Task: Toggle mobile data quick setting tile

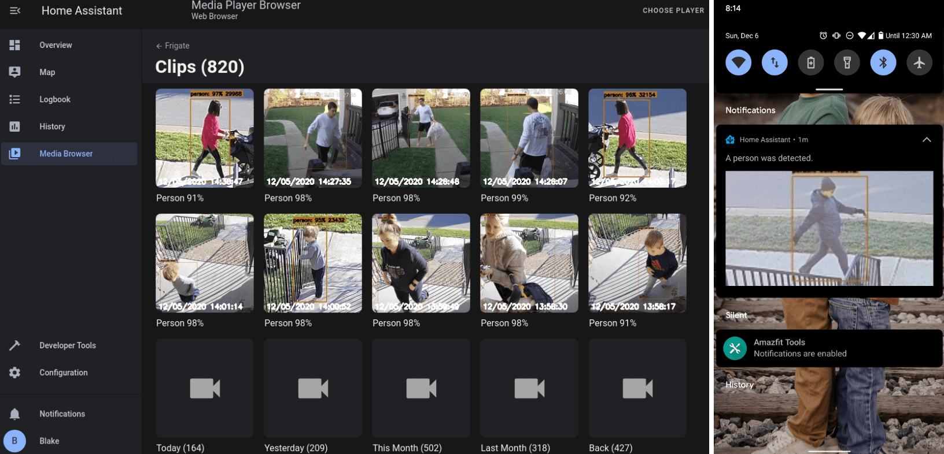Action: point(775,62)
